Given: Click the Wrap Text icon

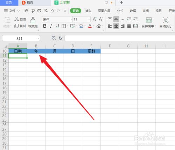Looking at the screenshot, I should click(166, 20).
